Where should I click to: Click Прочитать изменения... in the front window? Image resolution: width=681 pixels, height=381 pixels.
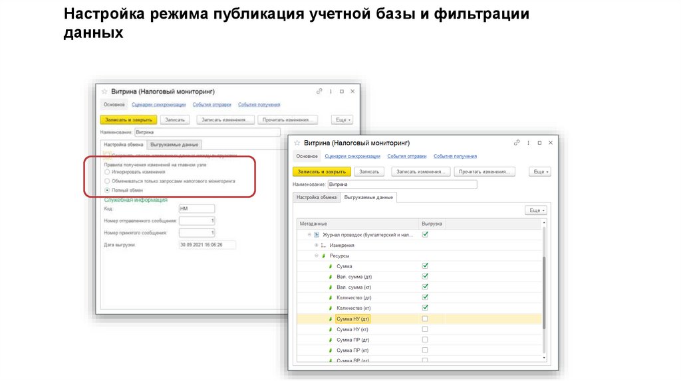pyautogui.click(x=484, y=172)
